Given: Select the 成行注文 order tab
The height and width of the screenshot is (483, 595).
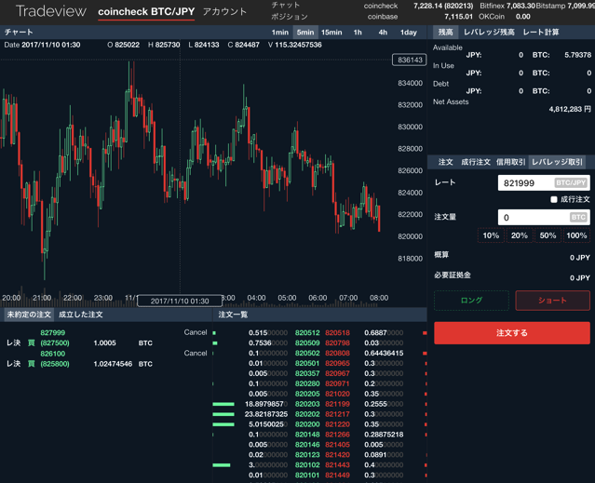Looking at the screenshot, I should tap(476, 162).
